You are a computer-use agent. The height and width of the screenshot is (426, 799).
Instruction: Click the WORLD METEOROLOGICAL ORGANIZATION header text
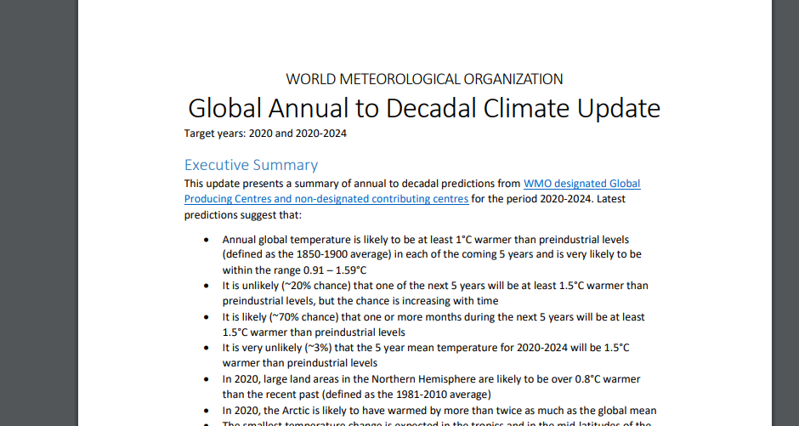pyautogui.click(x=423, y=79)
